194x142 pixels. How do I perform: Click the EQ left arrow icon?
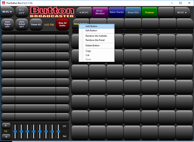[x=6, y=137]
